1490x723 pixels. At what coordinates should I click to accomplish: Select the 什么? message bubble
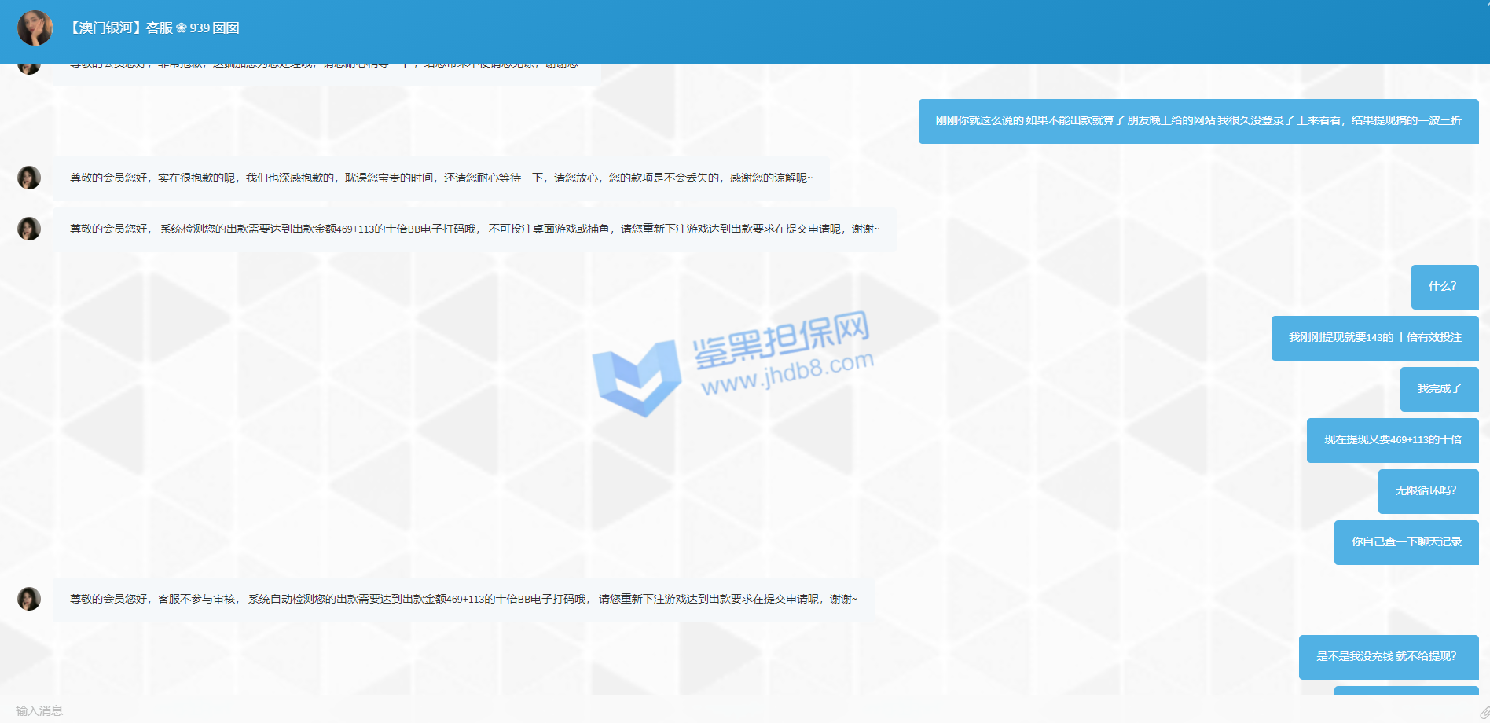coord(1444,287)
